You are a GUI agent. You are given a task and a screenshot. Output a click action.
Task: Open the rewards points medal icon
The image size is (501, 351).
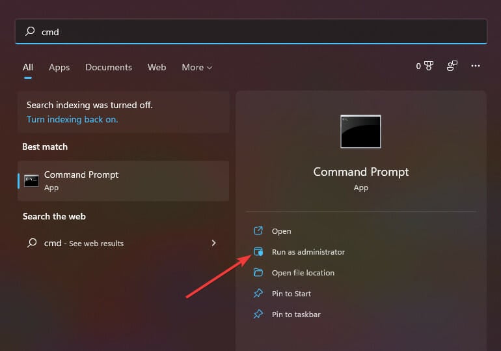[x=429, y=66]
